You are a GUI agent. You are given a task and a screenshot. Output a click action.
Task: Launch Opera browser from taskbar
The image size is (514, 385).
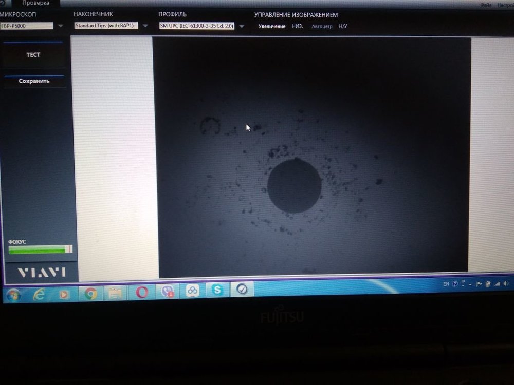click(142, 292)
